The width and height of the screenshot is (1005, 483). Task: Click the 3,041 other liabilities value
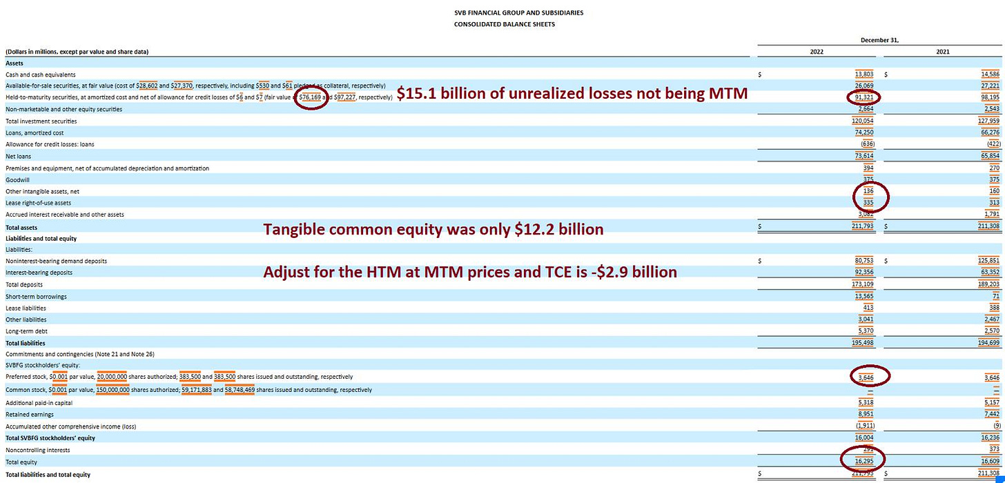click(x=866, y=319)
